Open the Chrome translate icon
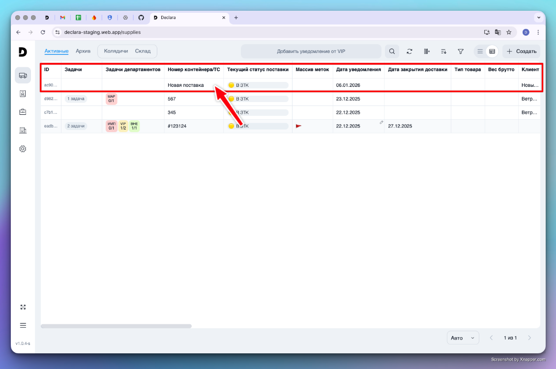This screenshot has height=369, width=556. click(x=498, y=32)
